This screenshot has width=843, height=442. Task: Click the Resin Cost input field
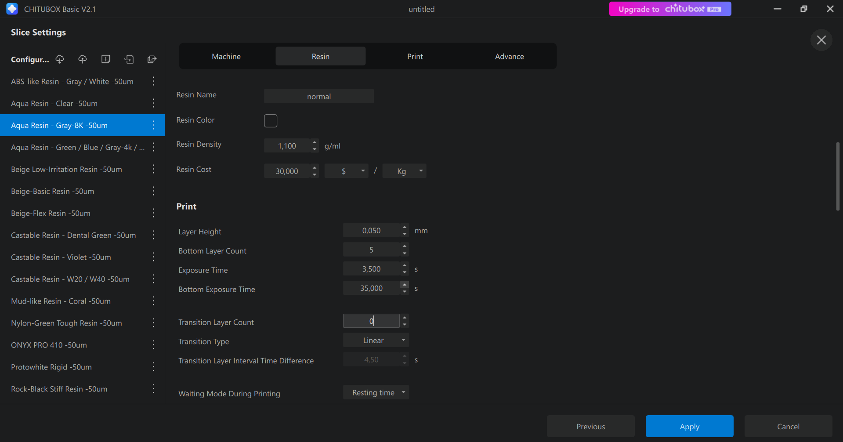(287, 171)
